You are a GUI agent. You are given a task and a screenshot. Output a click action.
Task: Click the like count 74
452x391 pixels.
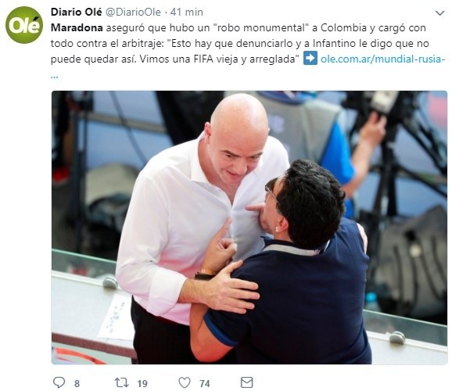205,383
